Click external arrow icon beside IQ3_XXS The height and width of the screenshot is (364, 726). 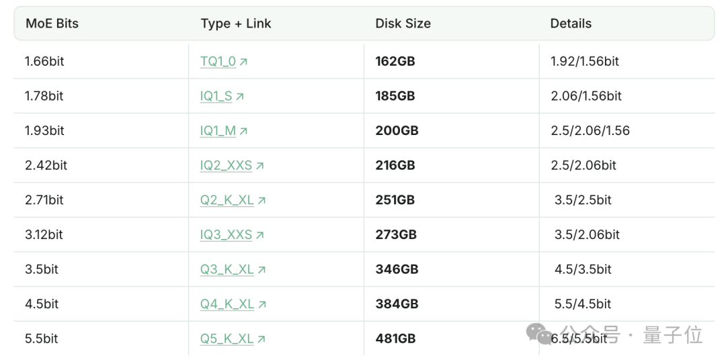coord(259,235)
